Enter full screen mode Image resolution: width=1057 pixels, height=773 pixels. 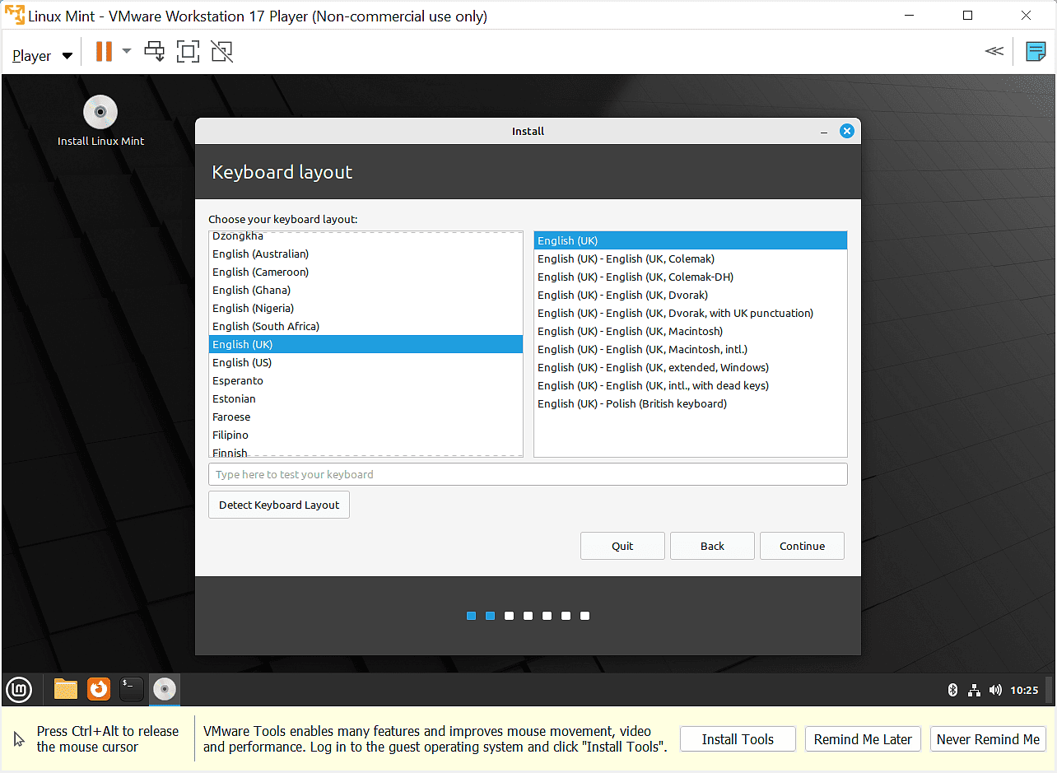[x=188, y=51]
